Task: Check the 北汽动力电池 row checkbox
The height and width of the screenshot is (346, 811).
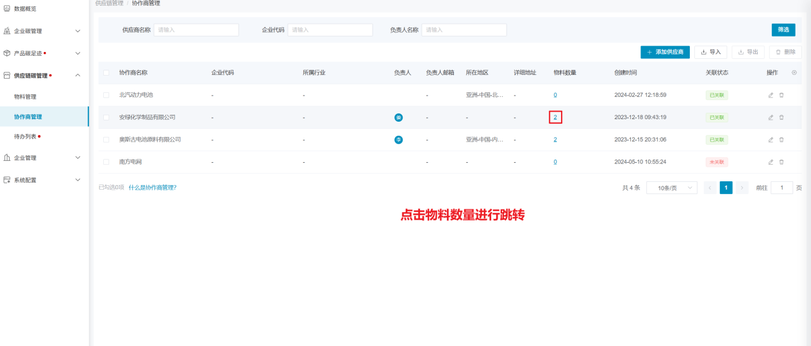Action: tap(106, 95)
